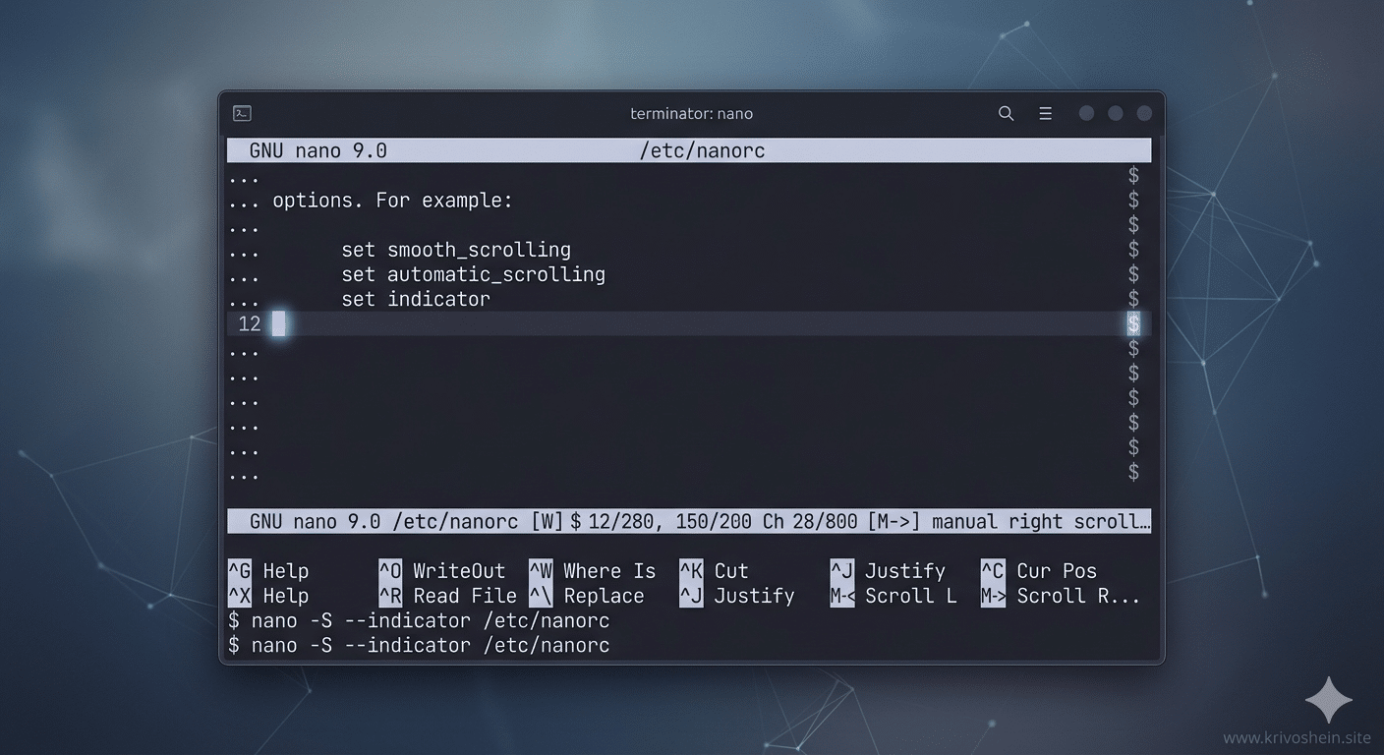Click the highlighted $ marker on line 12
The image size is (1384, 755).
(1133, 323)
